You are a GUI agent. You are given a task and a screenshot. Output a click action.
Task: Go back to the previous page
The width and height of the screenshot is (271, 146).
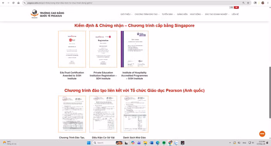[x=3, y=3]
